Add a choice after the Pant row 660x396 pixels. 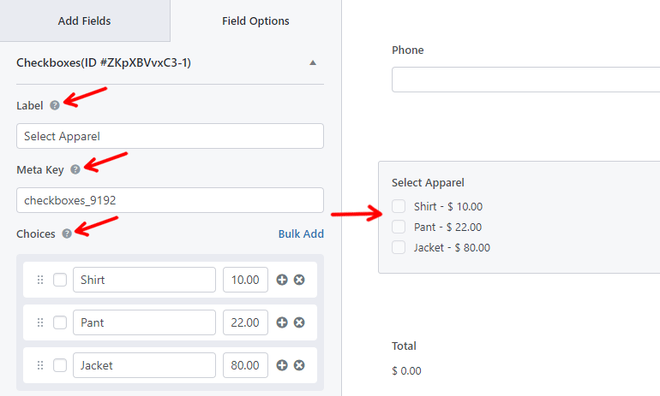pyautogui.click(x=282, y=322)
